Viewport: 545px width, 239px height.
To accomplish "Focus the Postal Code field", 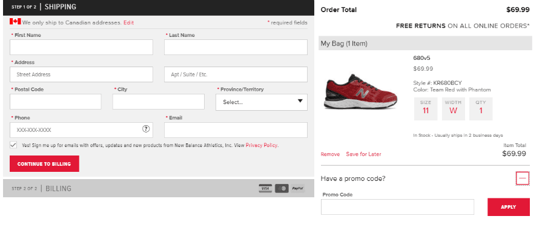I will (x=56, y=102).
